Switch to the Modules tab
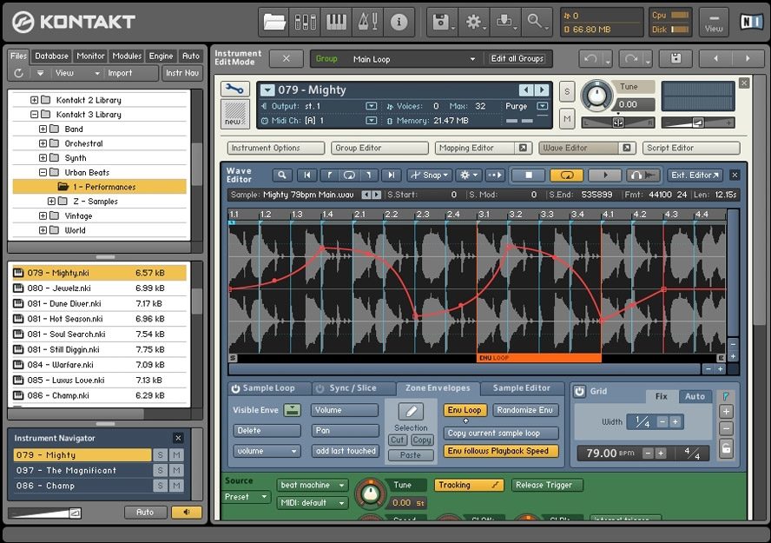The width and height of the screenshot is (771, 543). point(127,56)
